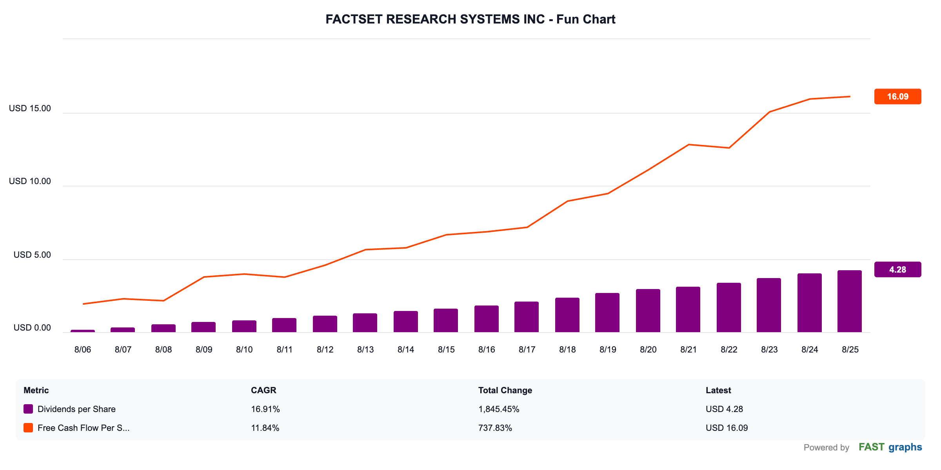Click the 8/12 dividend bar
The image size is (941, 470).
click(x=325, y=324)
